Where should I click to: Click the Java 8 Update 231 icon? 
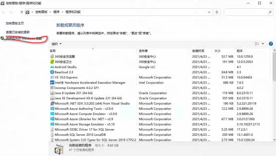pos(52,93)
